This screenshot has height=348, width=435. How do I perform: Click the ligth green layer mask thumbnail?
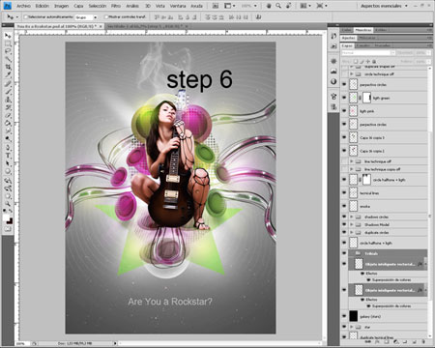point(366,98)
